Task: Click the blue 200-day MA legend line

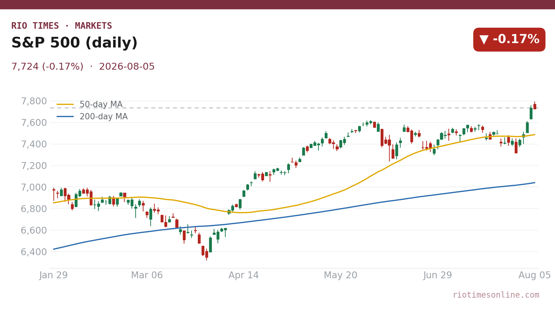Action: coord(65,117)
